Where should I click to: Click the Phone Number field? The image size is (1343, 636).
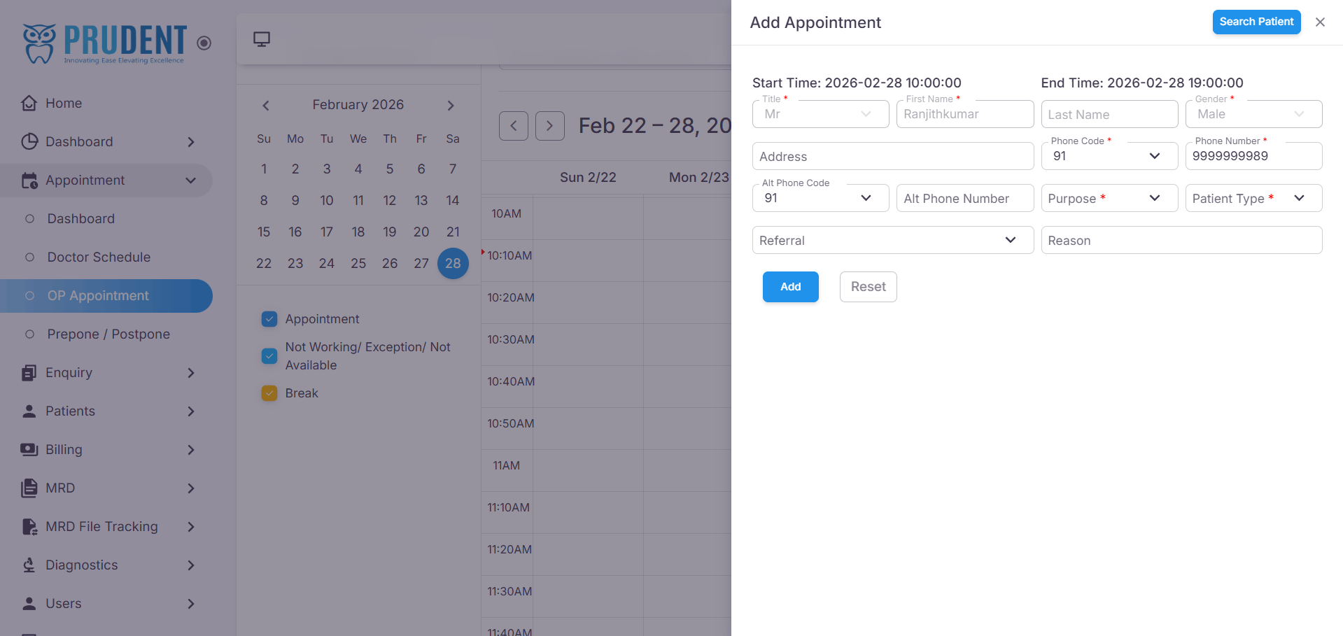(1253, 156)
